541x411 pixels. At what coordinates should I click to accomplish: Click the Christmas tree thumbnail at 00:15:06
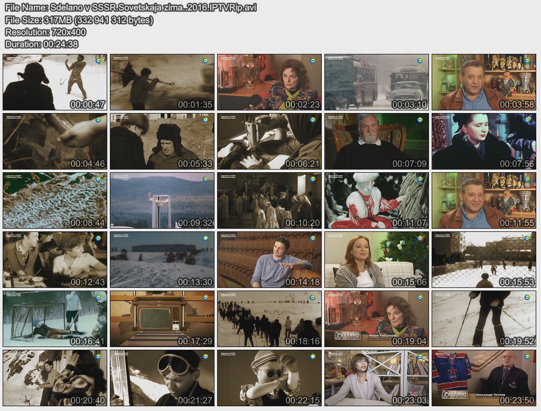point(377,259)
